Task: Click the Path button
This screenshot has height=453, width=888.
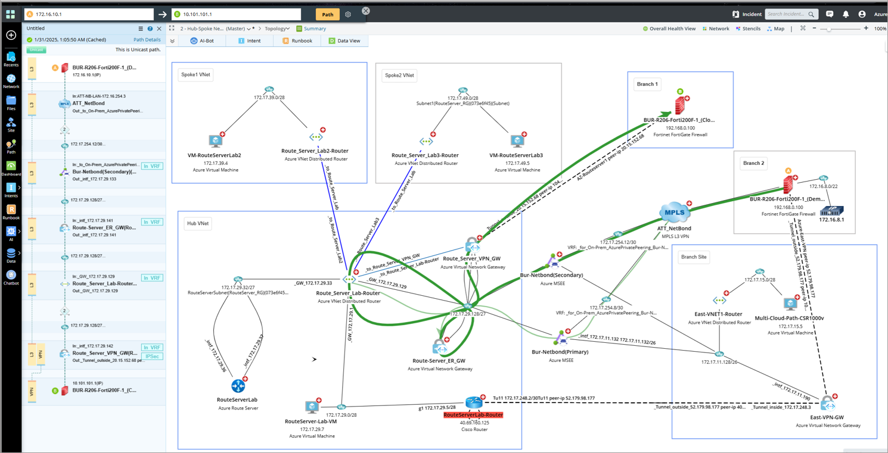Action: (327, 14)
